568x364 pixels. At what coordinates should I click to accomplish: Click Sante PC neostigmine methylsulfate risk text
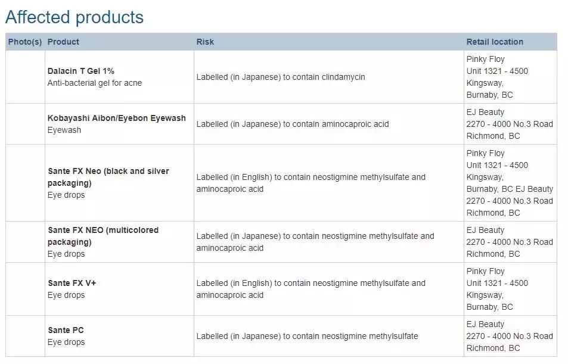click(x=307, y=336)
